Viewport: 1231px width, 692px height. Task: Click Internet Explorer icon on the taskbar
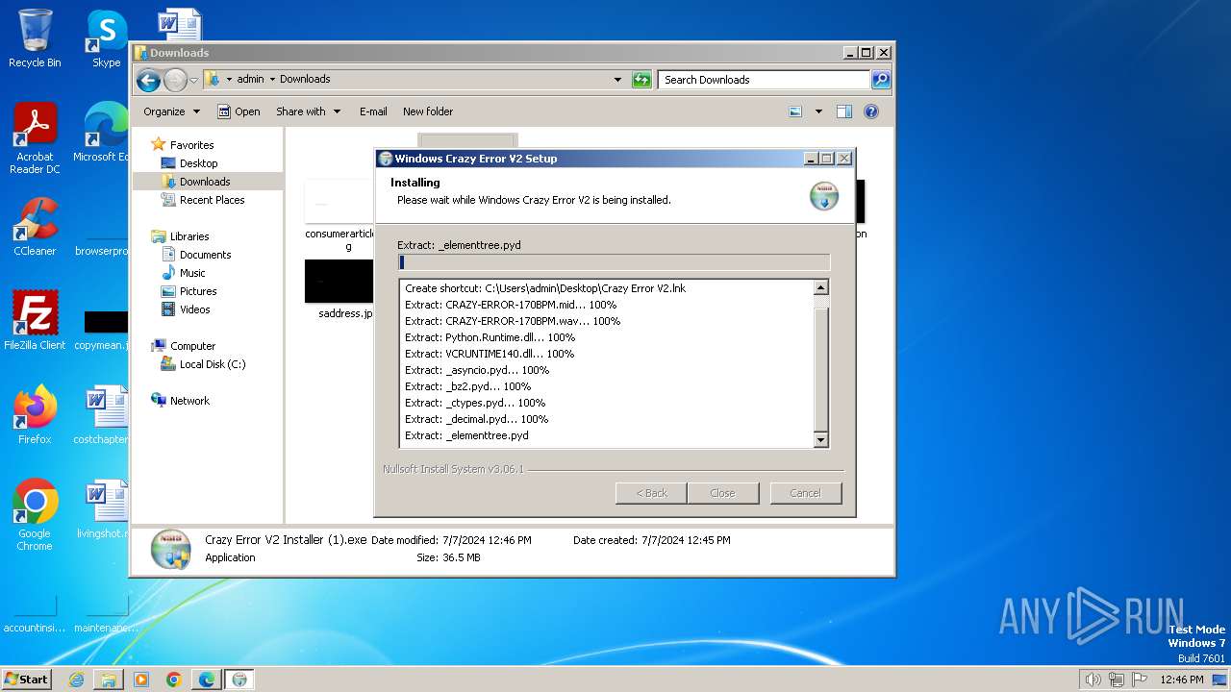(x=76, y=680)
